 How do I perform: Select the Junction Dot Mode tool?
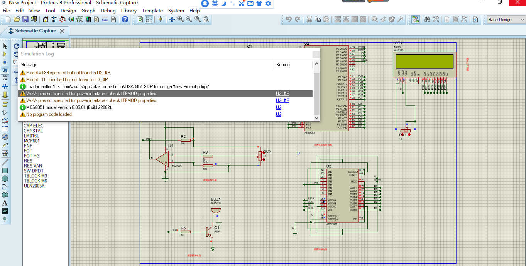point(5,62)
